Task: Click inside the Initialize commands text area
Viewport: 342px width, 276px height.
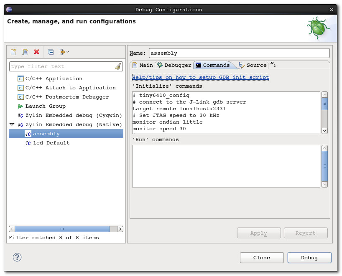Action: pyautogui.click(x=226, y=113)
